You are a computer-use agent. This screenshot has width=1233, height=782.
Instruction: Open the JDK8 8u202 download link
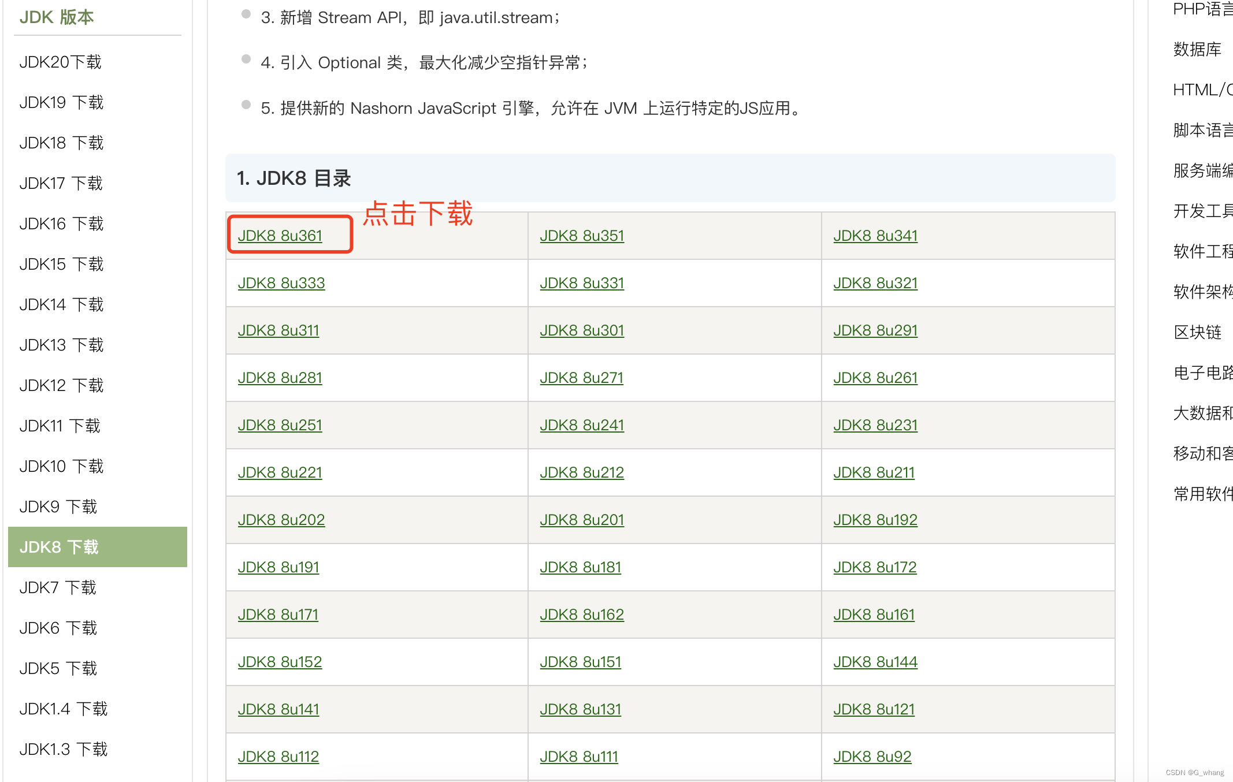tap(281, 519)
